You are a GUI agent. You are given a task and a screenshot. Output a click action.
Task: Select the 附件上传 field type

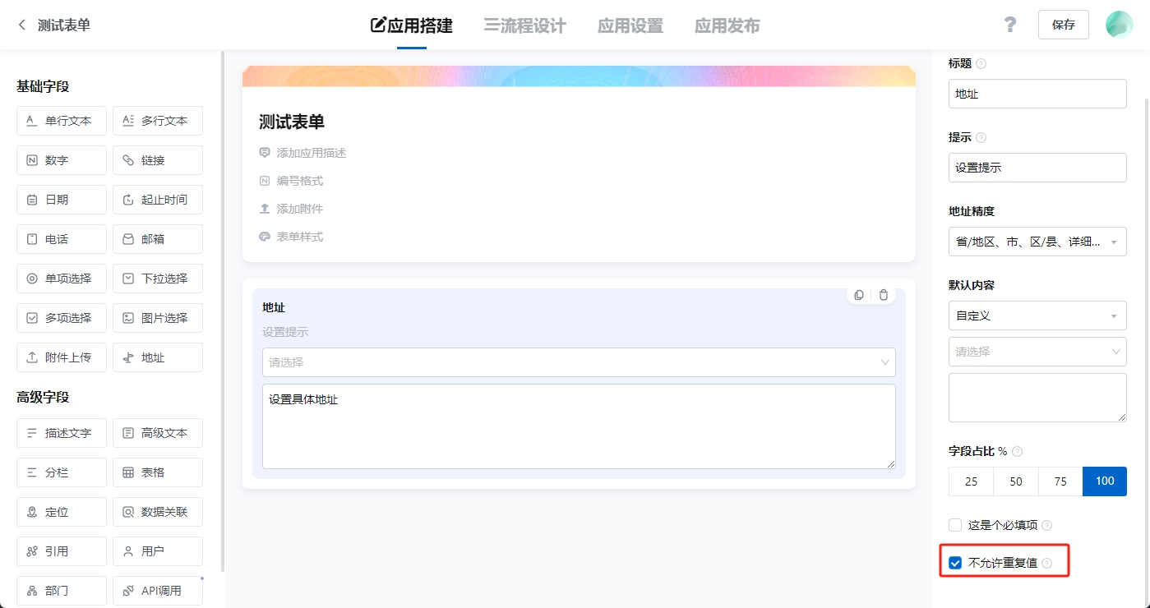point(61,357)
